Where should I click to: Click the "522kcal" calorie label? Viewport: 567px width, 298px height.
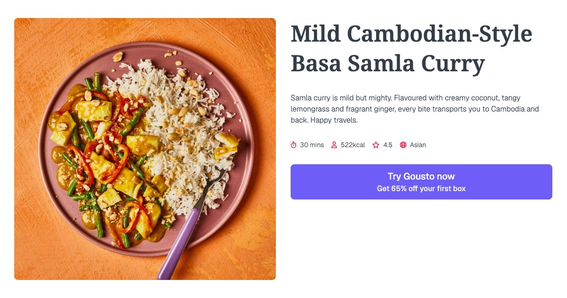point(352,145)
